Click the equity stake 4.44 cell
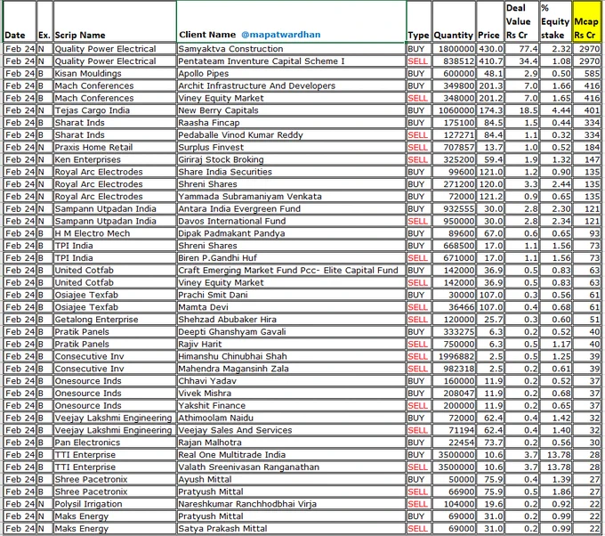 (555, 110)
